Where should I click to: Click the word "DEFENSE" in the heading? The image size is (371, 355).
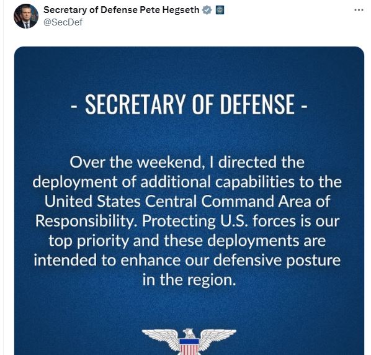[x=257, y=104]
